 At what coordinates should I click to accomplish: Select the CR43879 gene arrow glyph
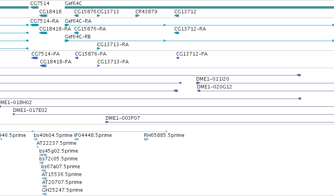[138, 16]
